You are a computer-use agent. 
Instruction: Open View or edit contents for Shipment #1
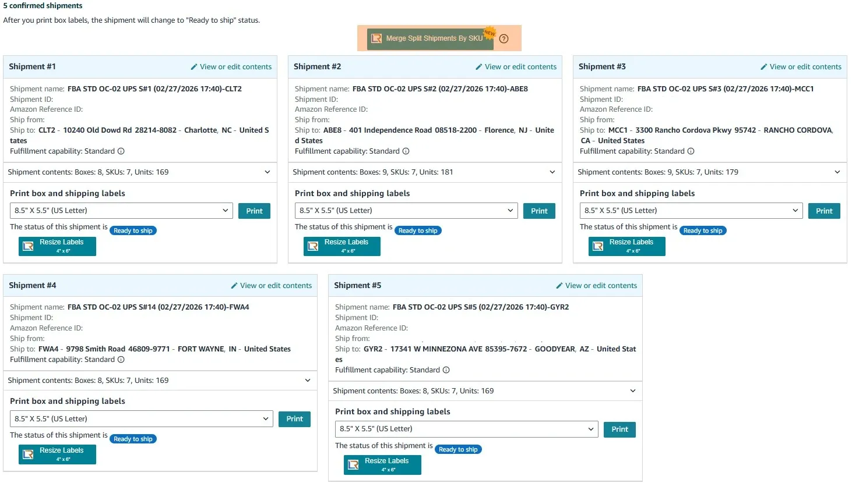(x=235, y=67)
